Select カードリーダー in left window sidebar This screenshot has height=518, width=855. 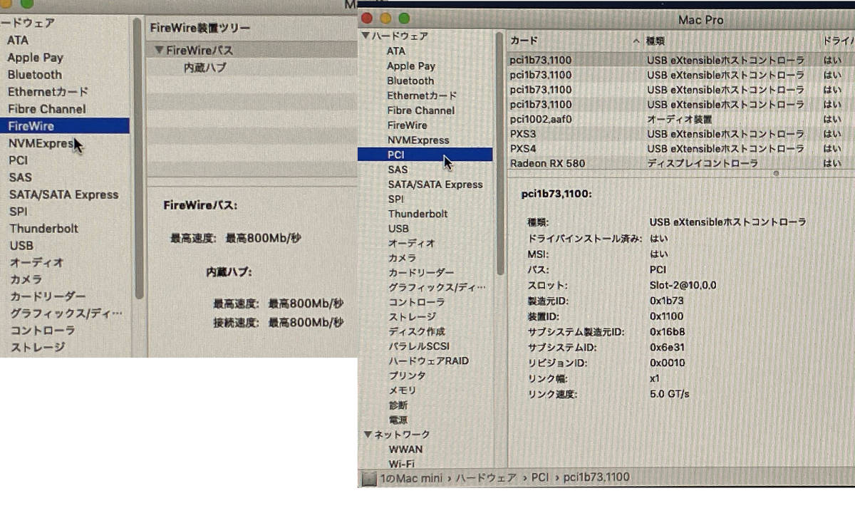point(48,296)
